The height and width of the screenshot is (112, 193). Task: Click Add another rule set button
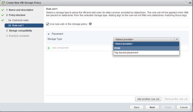coord(148,99)
